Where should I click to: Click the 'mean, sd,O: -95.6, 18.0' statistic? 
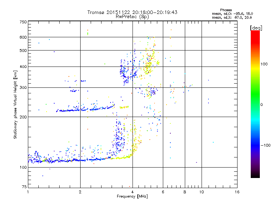click(x=232, y=14)
